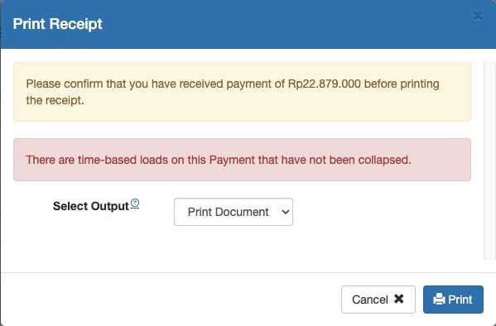Click the Print button
This screenshot has height=326, width=496.
(x=453, y=300)
